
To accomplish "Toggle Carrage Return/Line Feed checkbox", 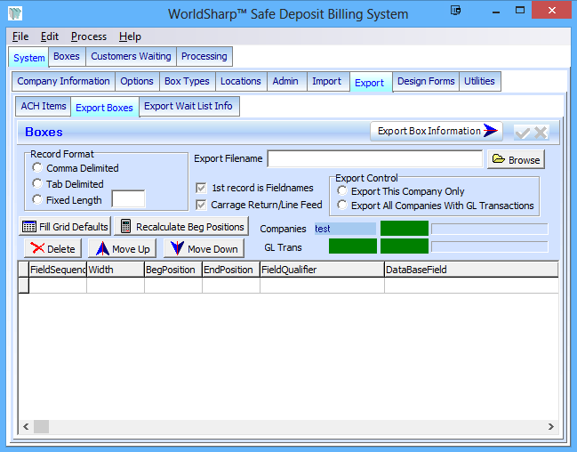I will coord(201,205).
